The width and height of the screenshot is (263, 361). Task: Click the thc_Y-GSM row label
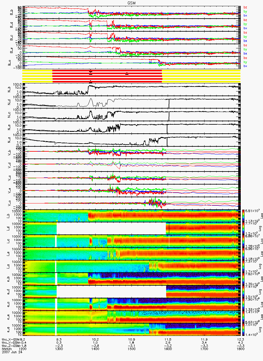point(11,343)
